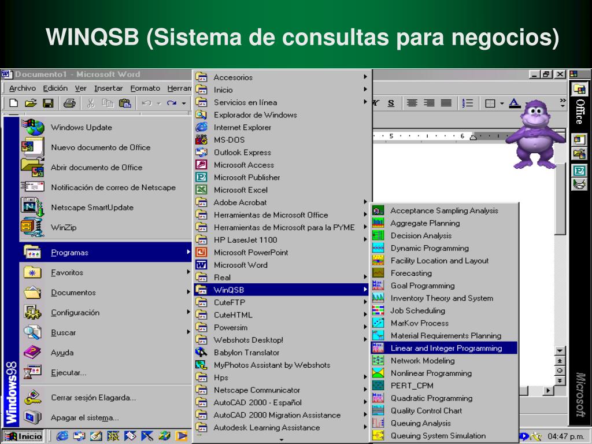This screenshot has width=592, height=444.
Task: Open PERT_CPM module
Action: pyautogui.click(x=444, y=386)
